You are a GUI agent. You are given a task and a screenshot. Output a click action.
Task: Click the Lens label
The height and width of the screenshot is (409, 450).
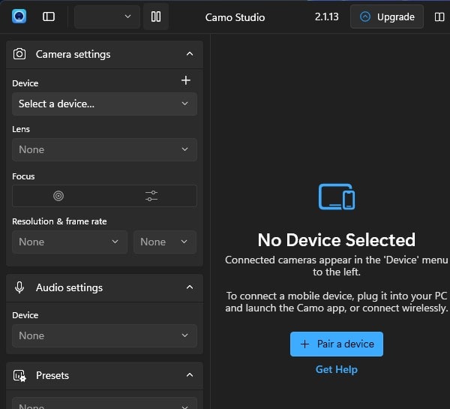pos(21,129)
